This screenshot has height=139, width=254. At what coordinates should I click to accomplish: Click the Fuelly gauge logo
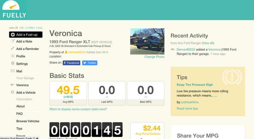[x=14, y=10]
